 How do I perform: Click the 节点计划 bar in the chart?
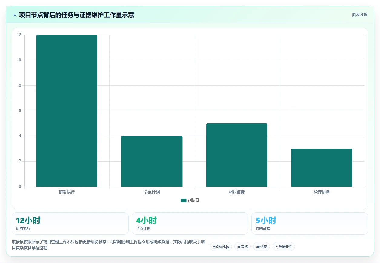pos(152,161)
